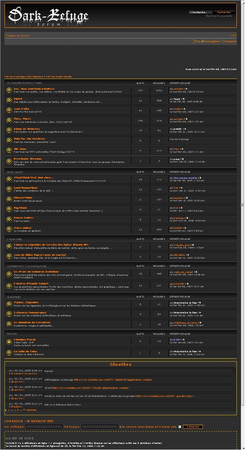This screenshot has width=245, height=450.
Task: Click the locked forum icon beside "Adieu Topic"
Action: point(9,341)
